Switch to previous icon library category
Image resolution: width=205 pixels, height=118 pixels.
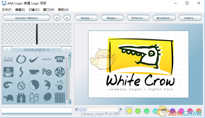click(7, 49)
